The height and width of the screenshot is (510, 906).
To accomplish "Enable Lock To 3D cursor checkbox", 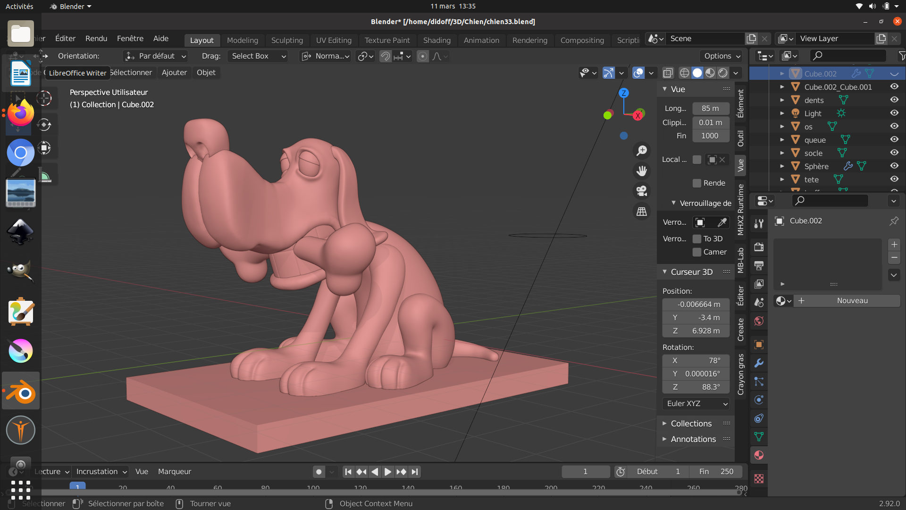I will coord(697,239).
